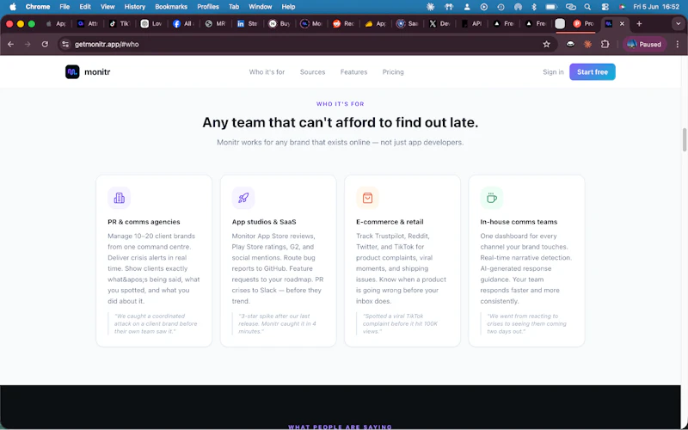Click the PR & comms agencies heading
Screen dimensions: 688x430
click(144, 222)
